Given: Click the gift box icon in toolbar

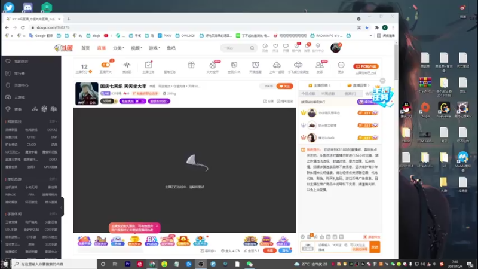Looking at the screenshot, I should click(191, 65).
